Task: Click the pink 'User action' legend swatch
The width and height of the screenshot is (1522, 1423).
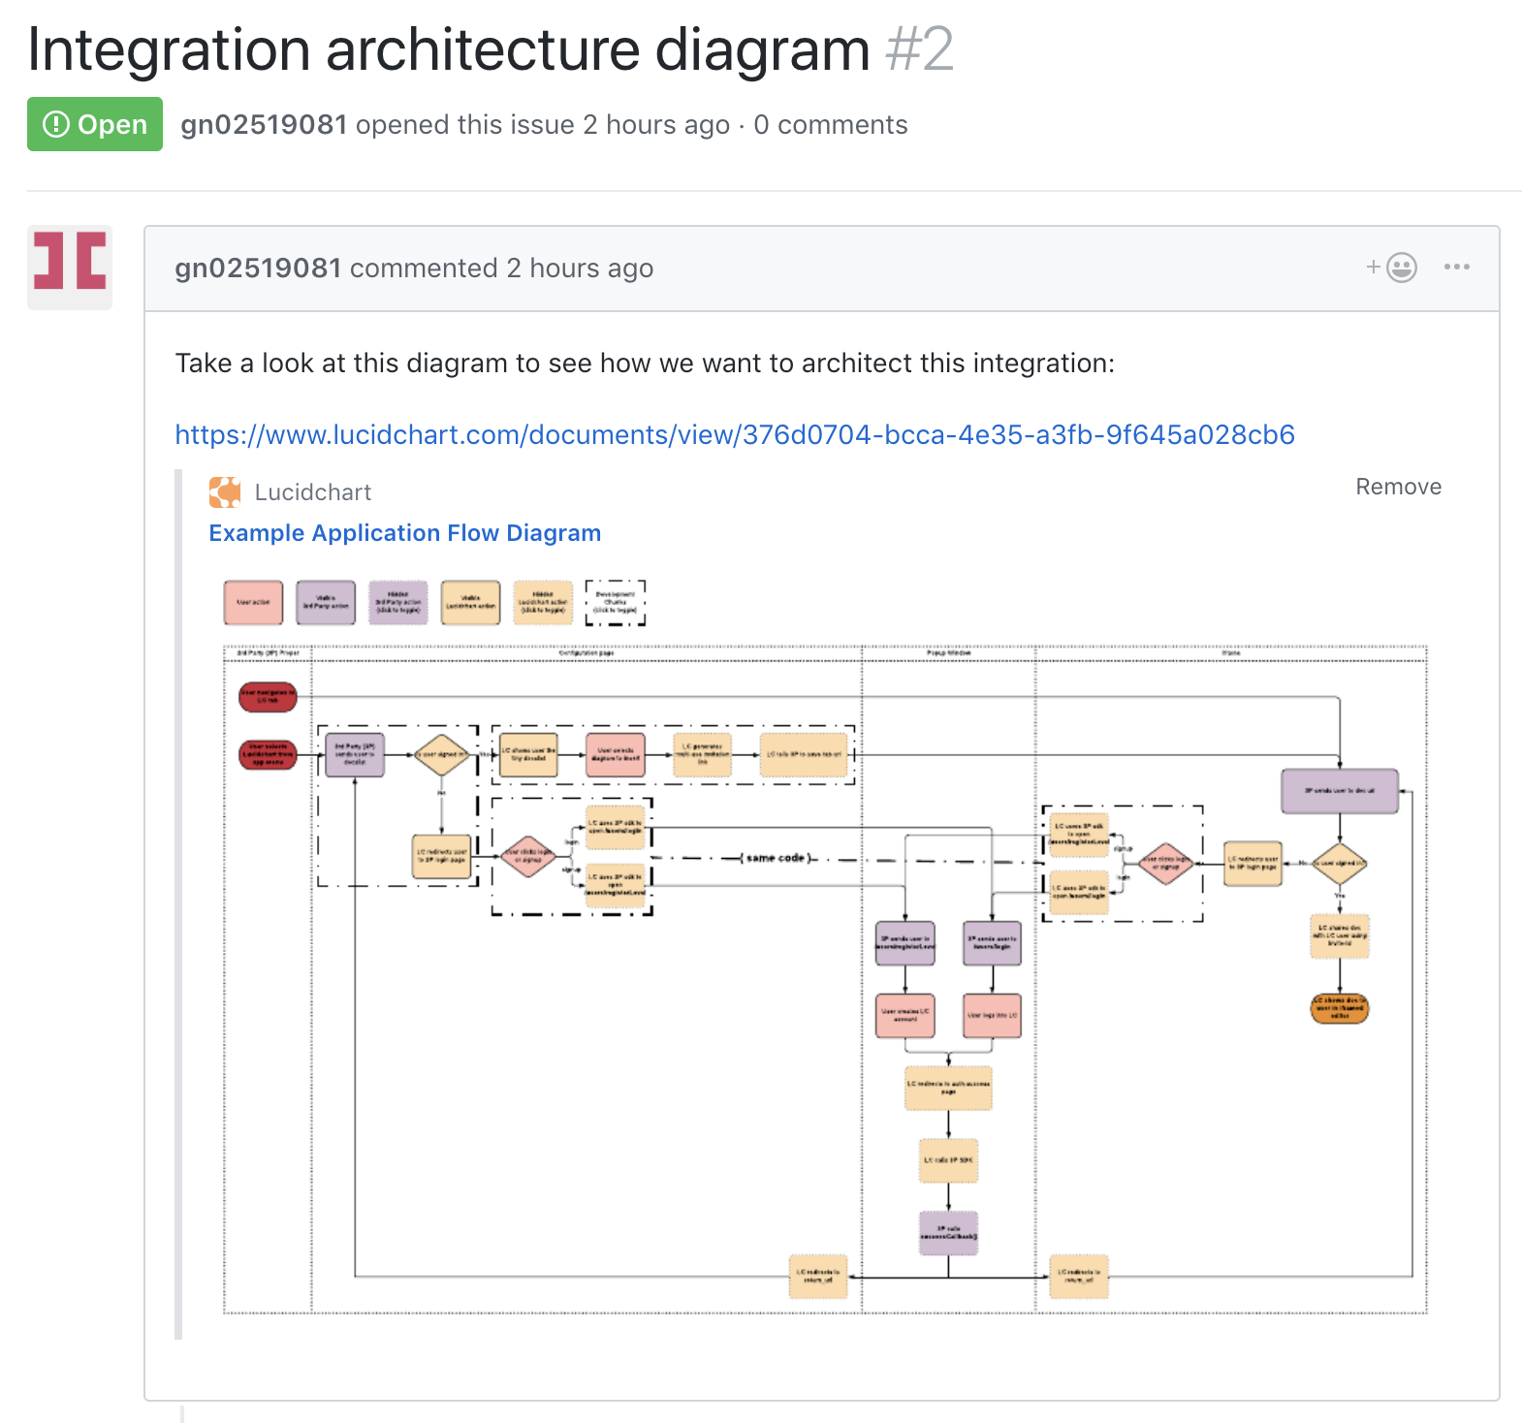Action: 253,603
